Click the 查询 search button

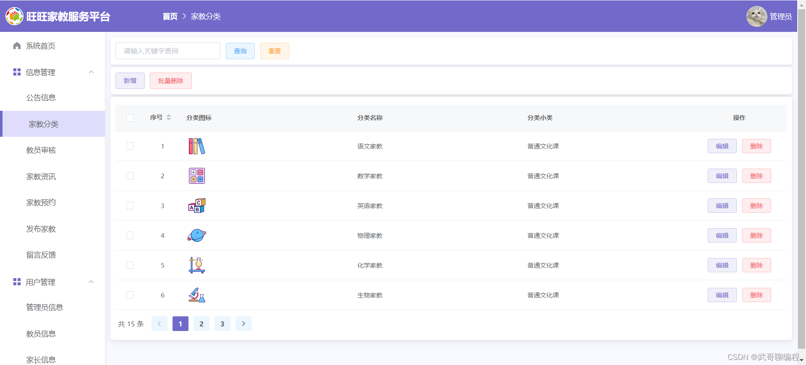point(240,51)
